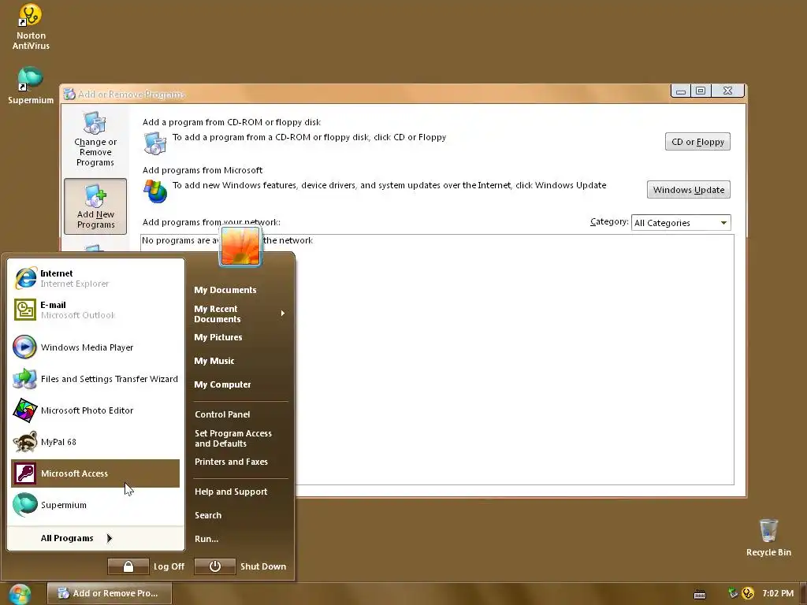
Task: Open My Documents
Action: [225, 290]
